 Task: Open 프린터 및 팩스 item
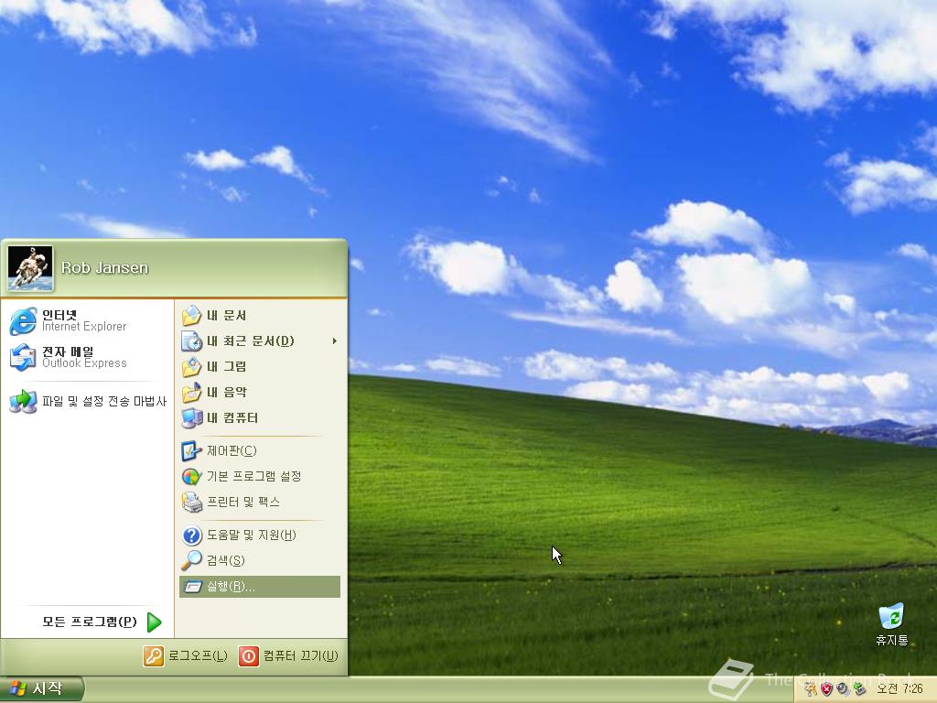click(260, 503)
